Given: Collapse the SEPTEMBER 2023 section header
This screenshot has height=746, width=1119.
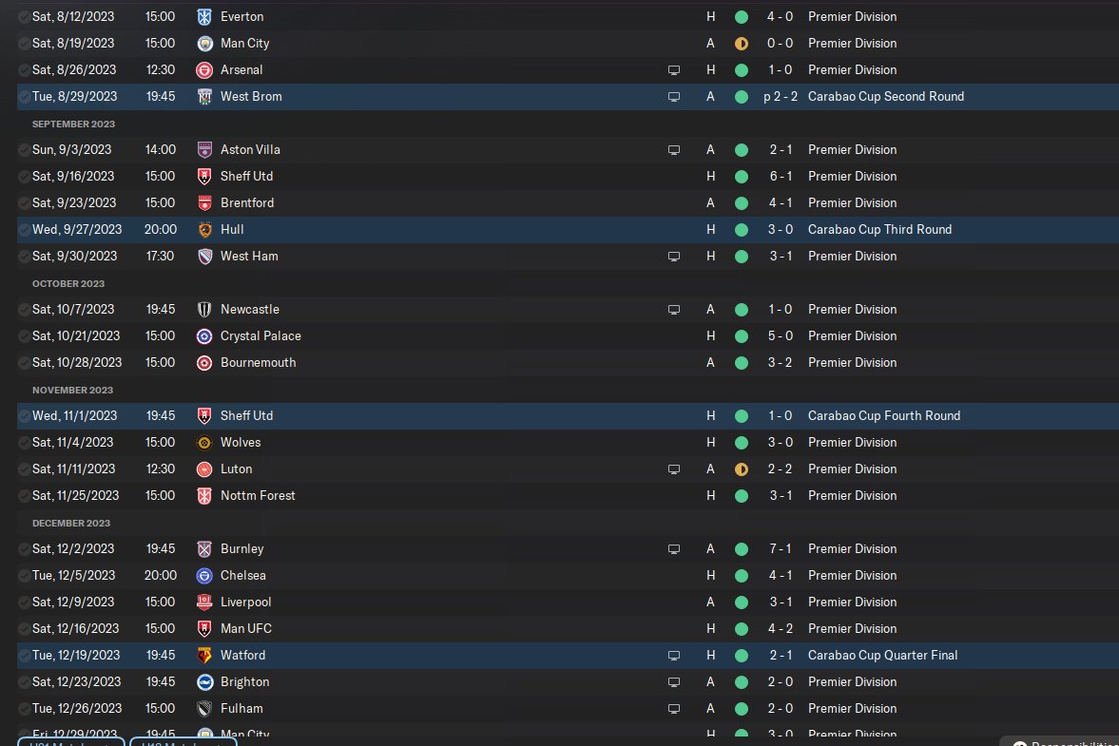Looking at the screenshot, I should point(73,124).
